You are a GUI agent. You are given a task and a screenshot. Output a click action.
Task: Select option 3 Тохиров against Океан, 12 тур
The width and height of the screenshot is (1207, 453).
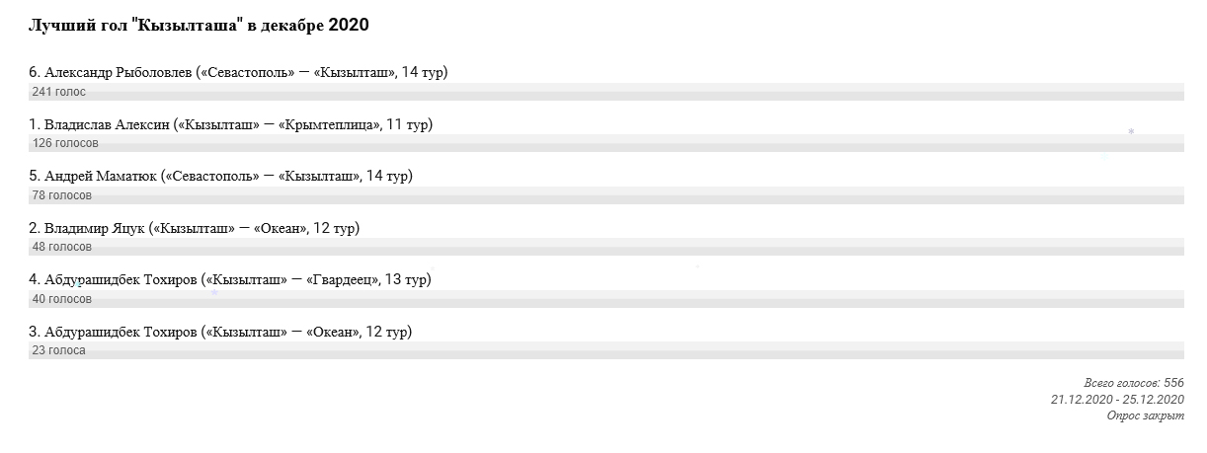[220, 332]
